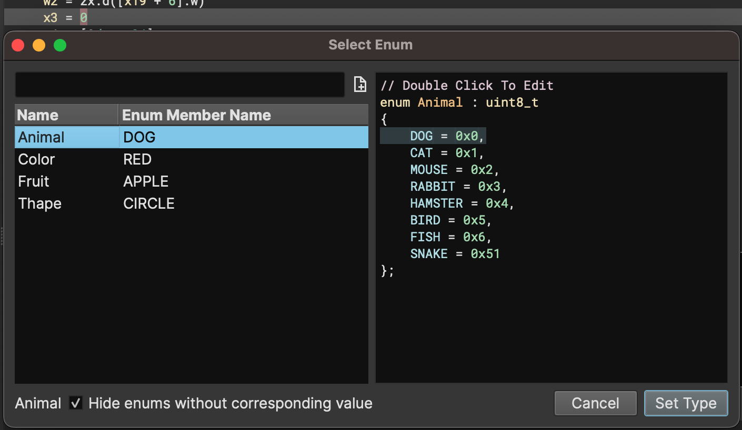This screenshot has height=430, width=742.
Task: Click the Double Click To Edit comment
Action: (466, 85)
